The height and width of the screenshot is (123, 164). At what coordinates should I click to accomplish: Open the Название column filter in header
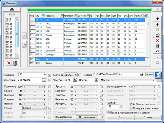[x=62, y=16]
